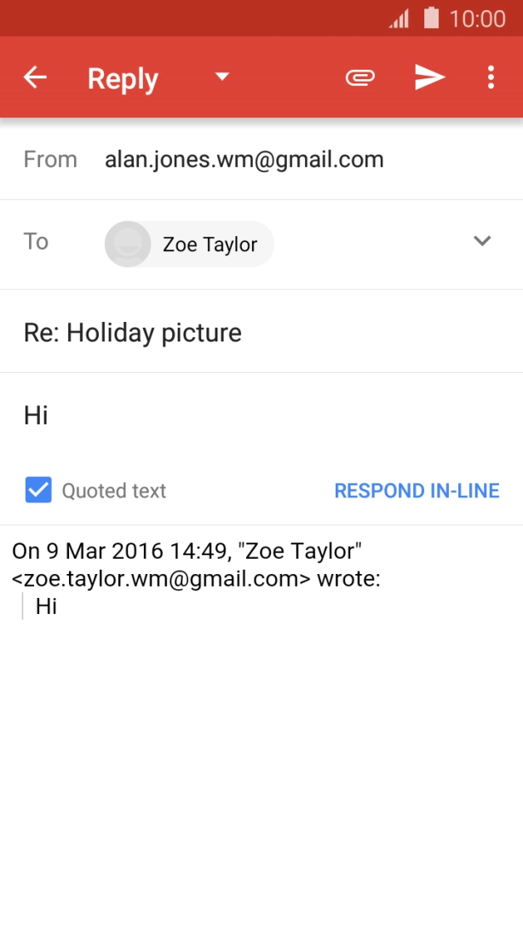This screenshot has height=930, width=523.
Task: Tap the back arrow to exit compose
Action: (34, 77)
